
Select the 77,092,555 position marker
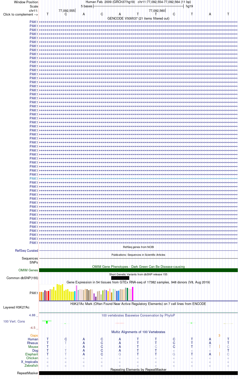click(x=67, y=11)
